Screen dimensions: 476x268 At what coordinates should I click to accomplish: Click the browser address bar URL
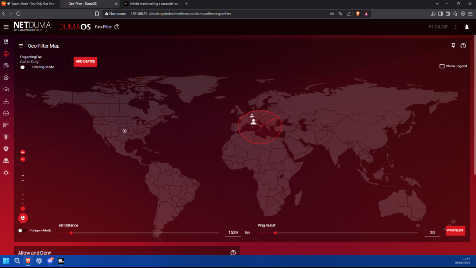[x=181, y=14]
